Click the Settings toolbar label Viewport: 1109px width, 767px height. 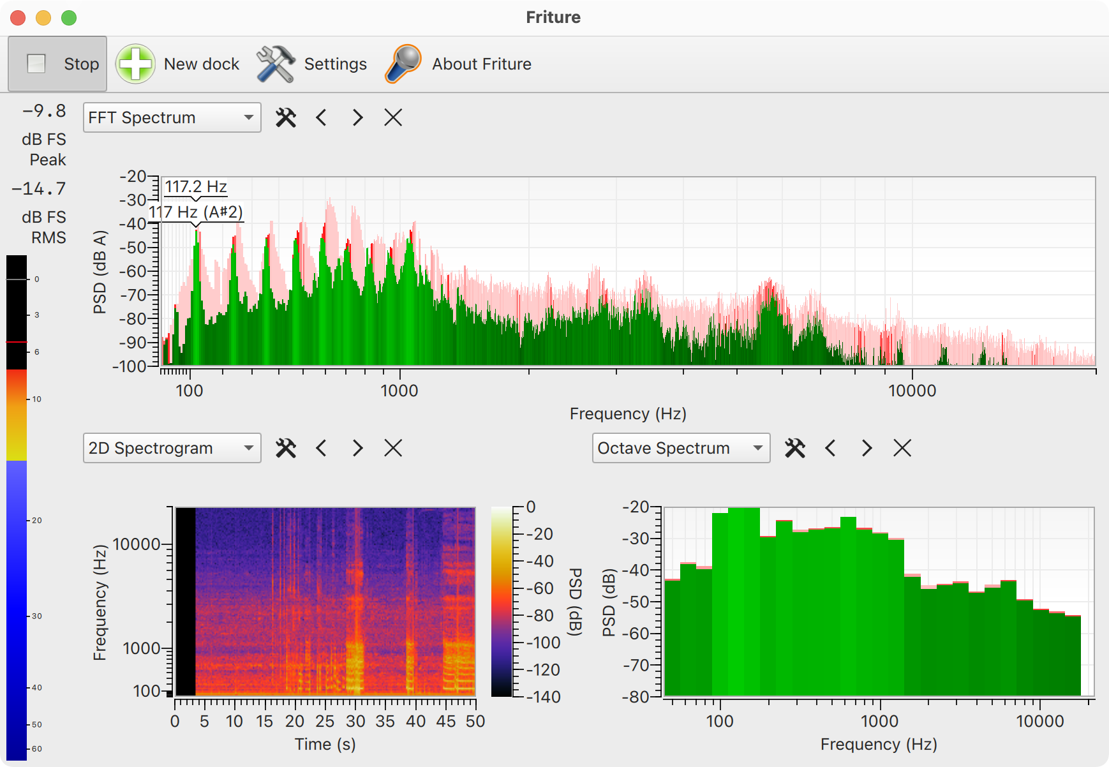coord(336,64)
